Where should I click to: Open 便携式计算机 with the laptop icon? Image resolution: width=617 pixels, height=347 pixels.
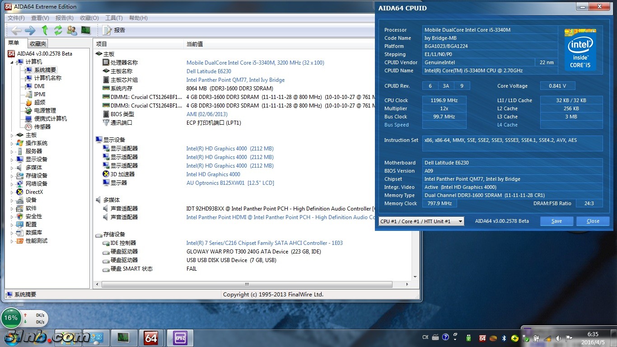click(x=51, y=119)
